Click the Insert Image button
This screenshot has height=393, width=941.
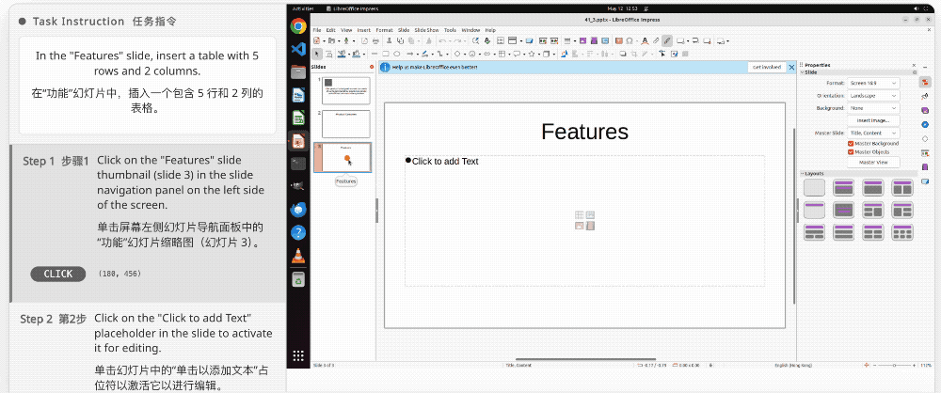pyautogui.click(x=872, y=120)
